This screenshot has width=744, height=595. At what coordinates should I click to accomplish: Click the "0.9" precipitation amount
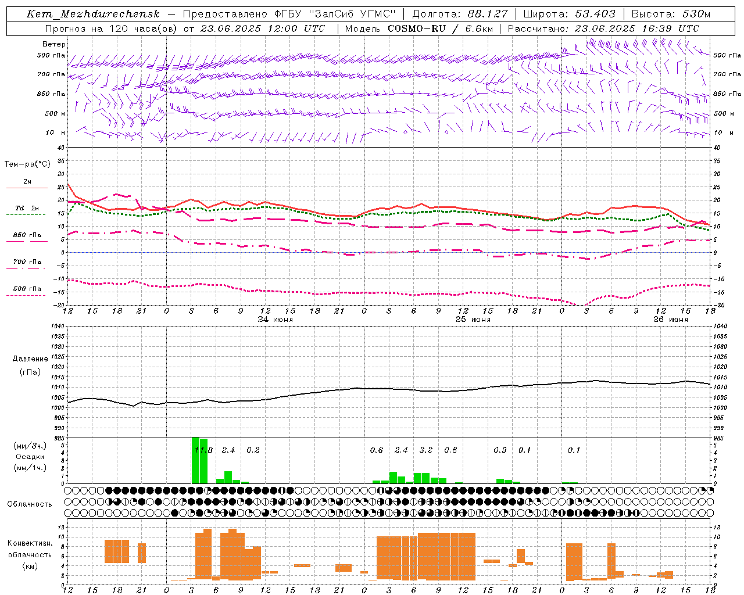tap(500, 450)
